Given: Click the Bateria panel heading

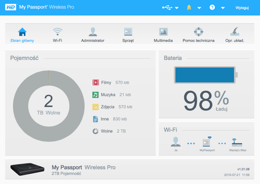Looking at the screenshot, I should click(x=173, y=58).
